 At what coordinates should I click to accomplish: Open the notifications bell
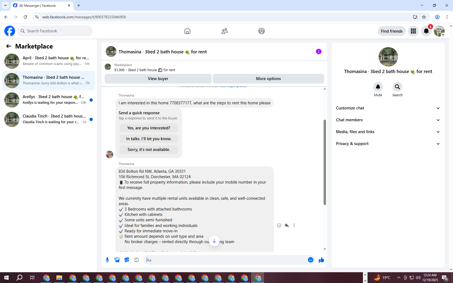point(426,31)
